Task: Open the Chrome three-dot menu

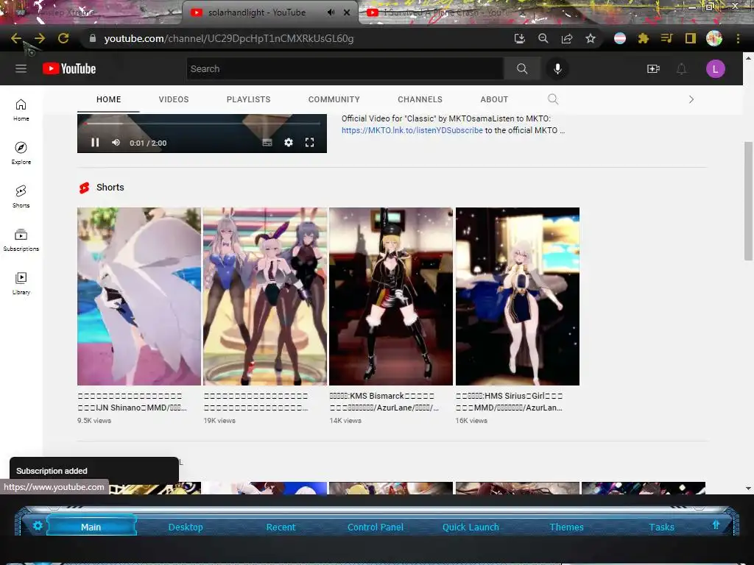Action: 738,38
